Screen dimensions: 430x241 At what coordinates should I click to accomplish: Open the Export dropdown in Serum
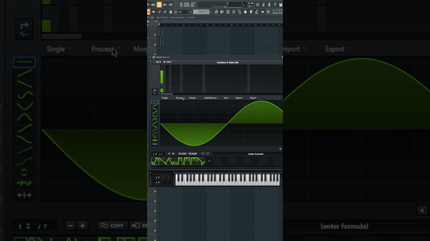click(253, 98)
